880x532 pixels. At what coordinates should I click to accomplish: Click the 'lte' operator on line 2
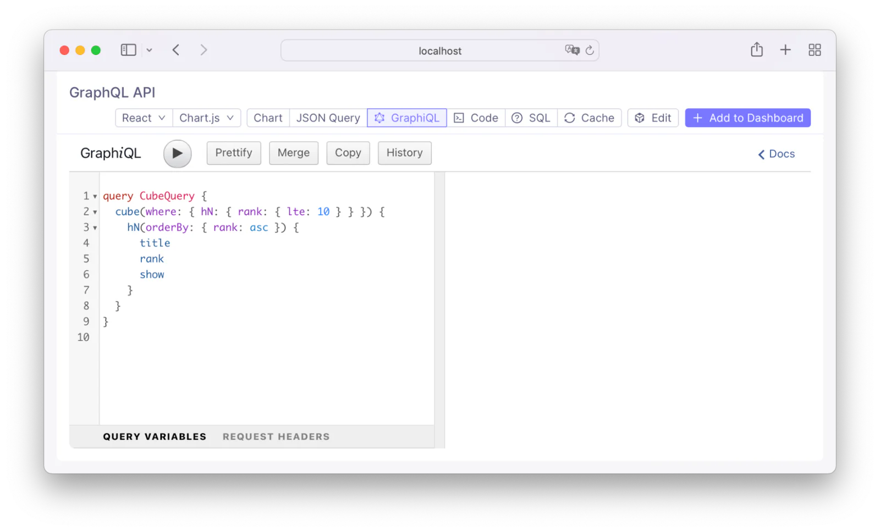(x=295, y=212)
